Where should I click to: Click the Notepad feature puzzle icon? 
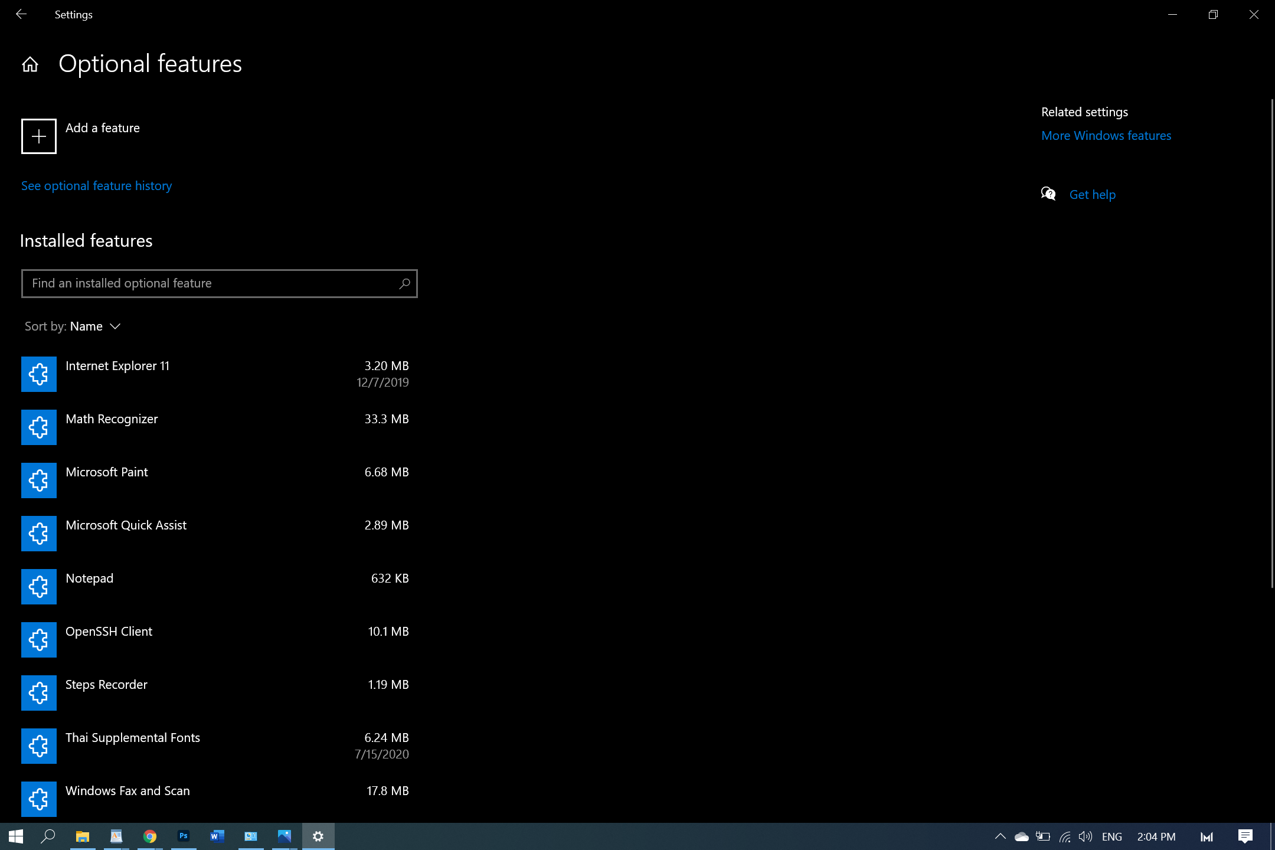point(39,587)
